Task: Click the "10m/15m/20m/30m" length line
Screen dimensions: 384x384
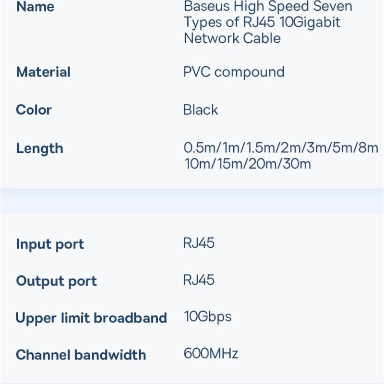Action: pyautogui.click(x=248, y=164)
